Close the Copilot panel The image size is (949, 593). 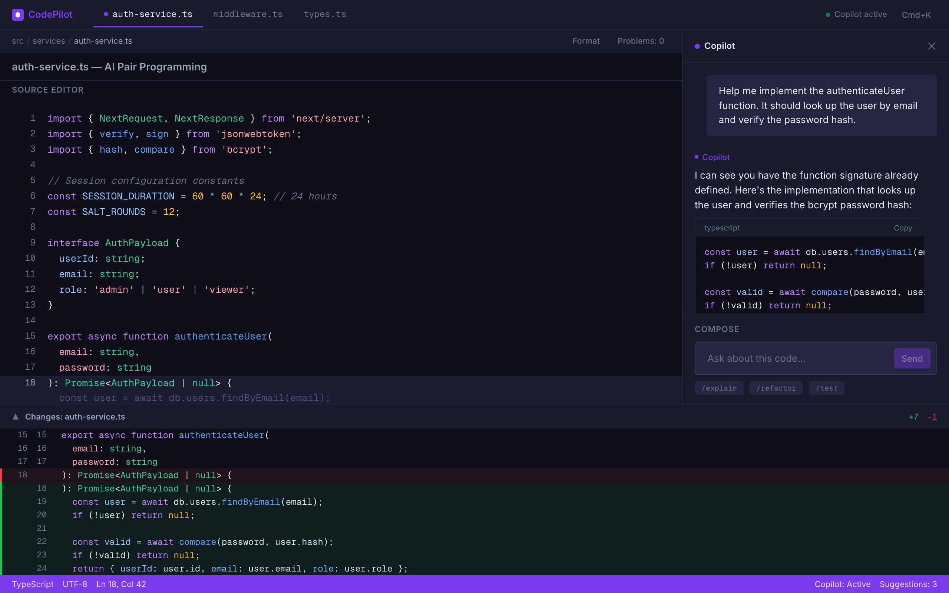tap(932, 46)
